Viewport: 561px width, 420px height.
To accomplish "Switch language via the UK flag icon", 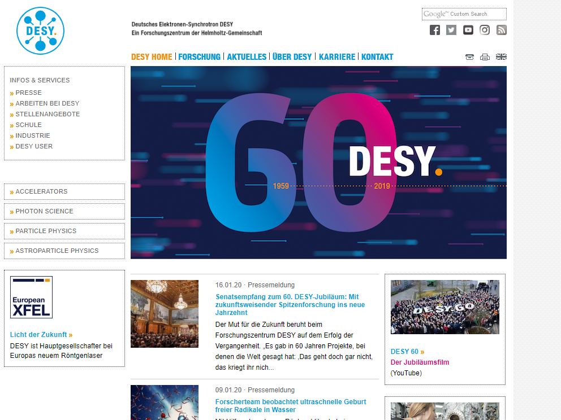I will (x=501, y=57).
